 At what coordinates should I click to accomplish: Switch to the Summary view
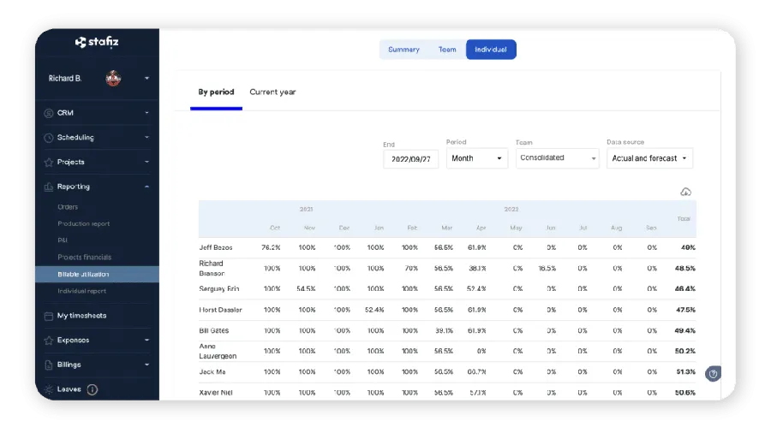(403, 50)
